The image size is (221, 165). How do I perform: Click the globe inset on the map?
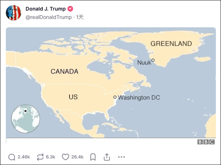pyautogui.click(x=25, y=119)
